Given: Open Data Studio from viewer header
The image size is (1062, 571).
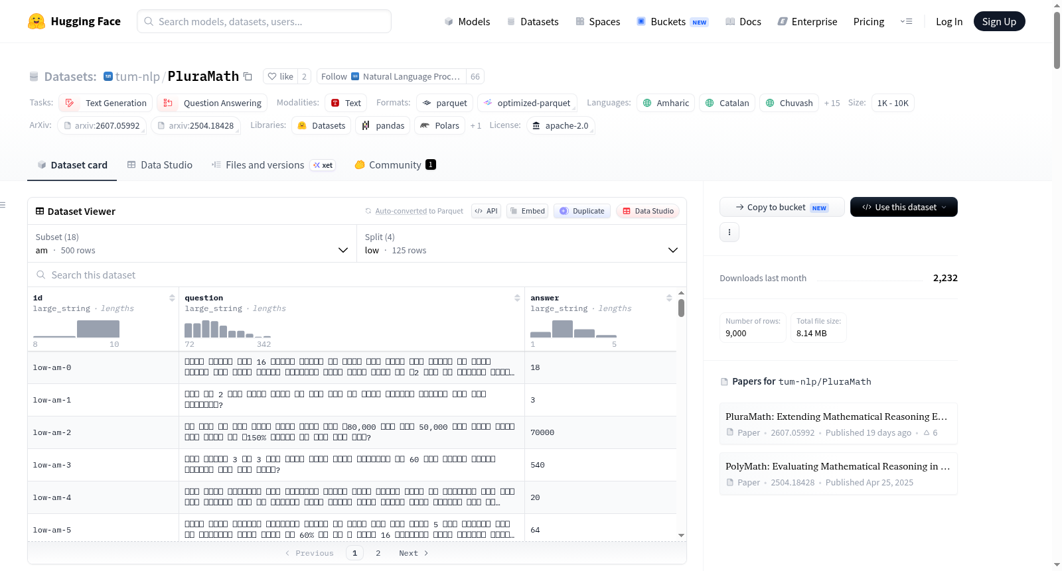Looking at the screenshot, I should [x=648, y=211].
